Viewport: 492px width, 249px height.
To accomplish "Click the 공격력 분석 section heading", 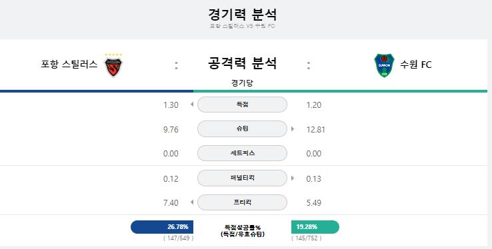I will (242, 63).
